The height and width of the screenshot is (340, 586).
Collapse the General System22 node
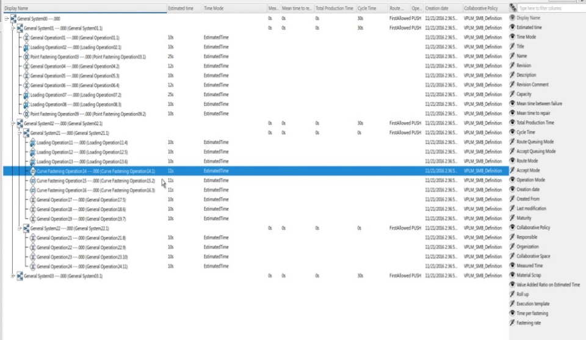[x=20, y=228]
